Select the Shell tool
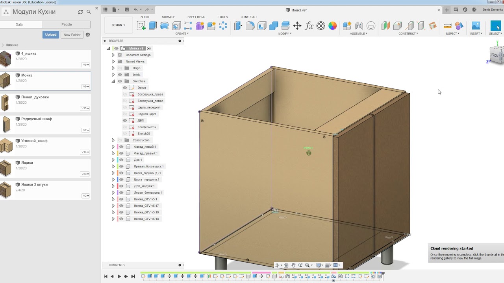504x283 pixels. pyautogui.click(x=262, y=26)
